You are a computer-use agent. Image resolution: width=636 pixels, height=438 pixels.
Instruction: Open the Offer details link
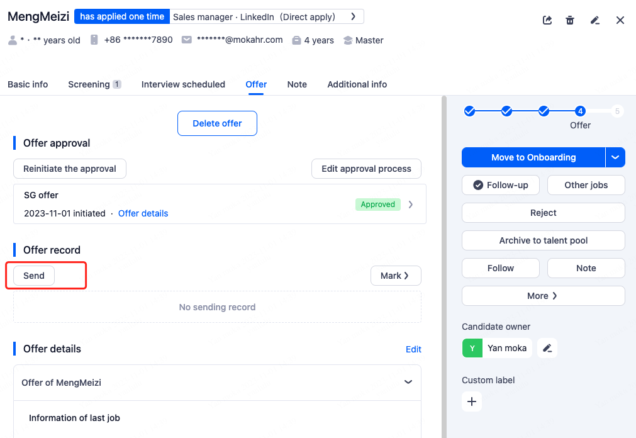point(143,213)
